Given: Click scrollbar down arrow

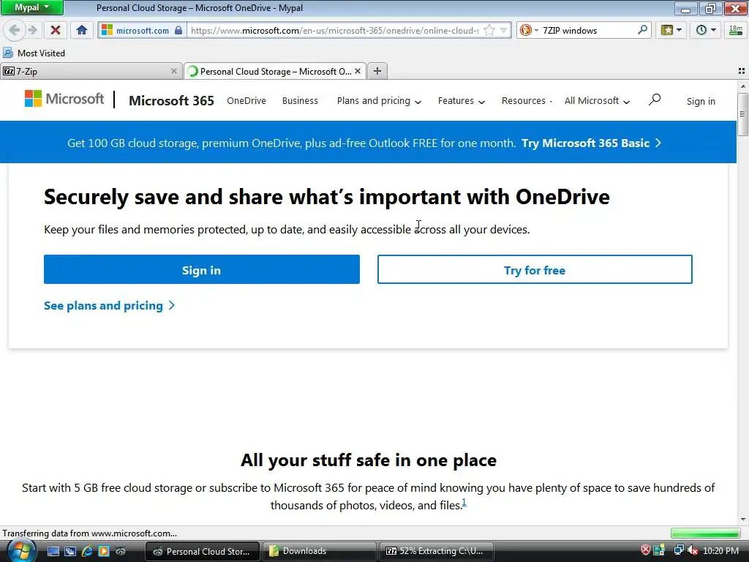Looking at the screenshot, I should tap(742, 520).
